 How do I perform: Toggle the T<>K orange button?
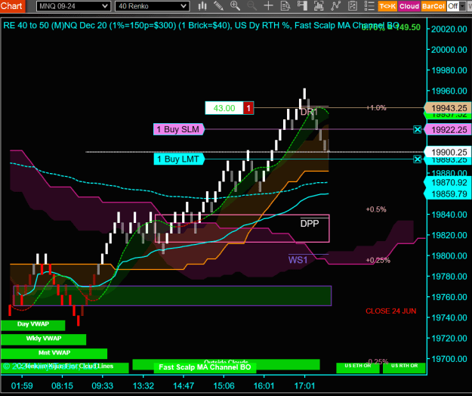pos(387,6)
